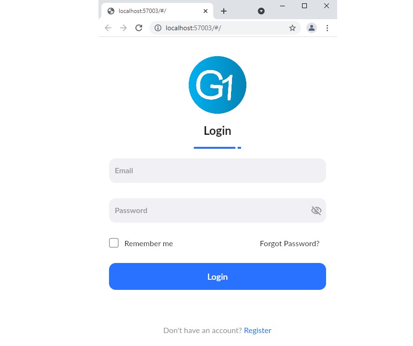Go forward using browser forward arrow
This screenshot has width=413, height=346.
tap(123, 28)
